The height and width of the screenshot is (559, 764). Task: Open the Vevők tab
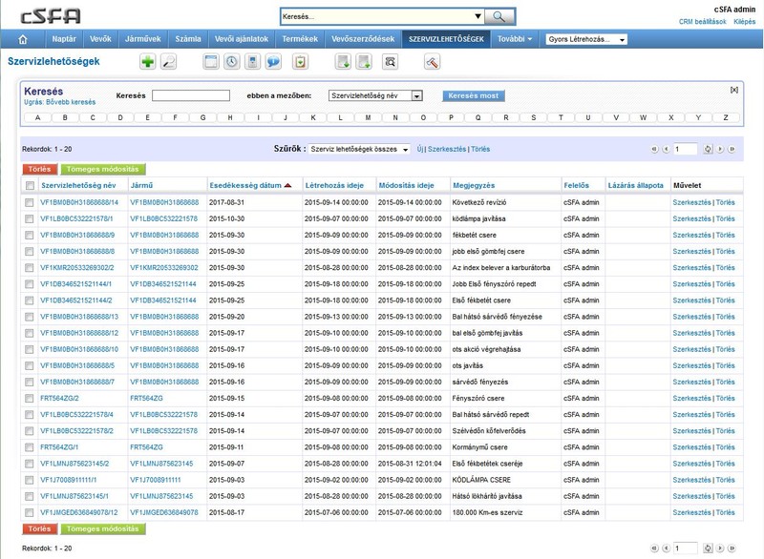click(x=100, y=39)
